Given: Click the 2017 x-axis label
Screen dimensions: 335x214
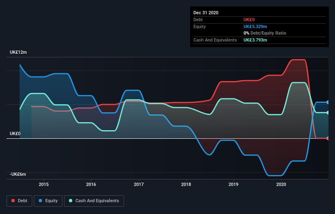Looking at the screenshot, I should tap(139, 184).
